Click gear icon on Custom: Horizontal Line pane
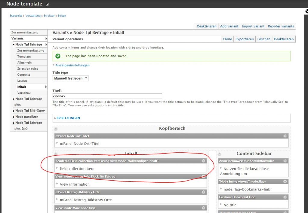 pos(285,197)
